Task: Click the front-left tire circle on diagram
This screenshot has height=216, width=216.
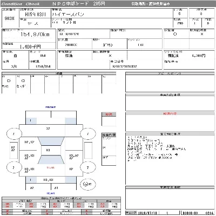Action: pyautogui.click(x=14, y=134)
